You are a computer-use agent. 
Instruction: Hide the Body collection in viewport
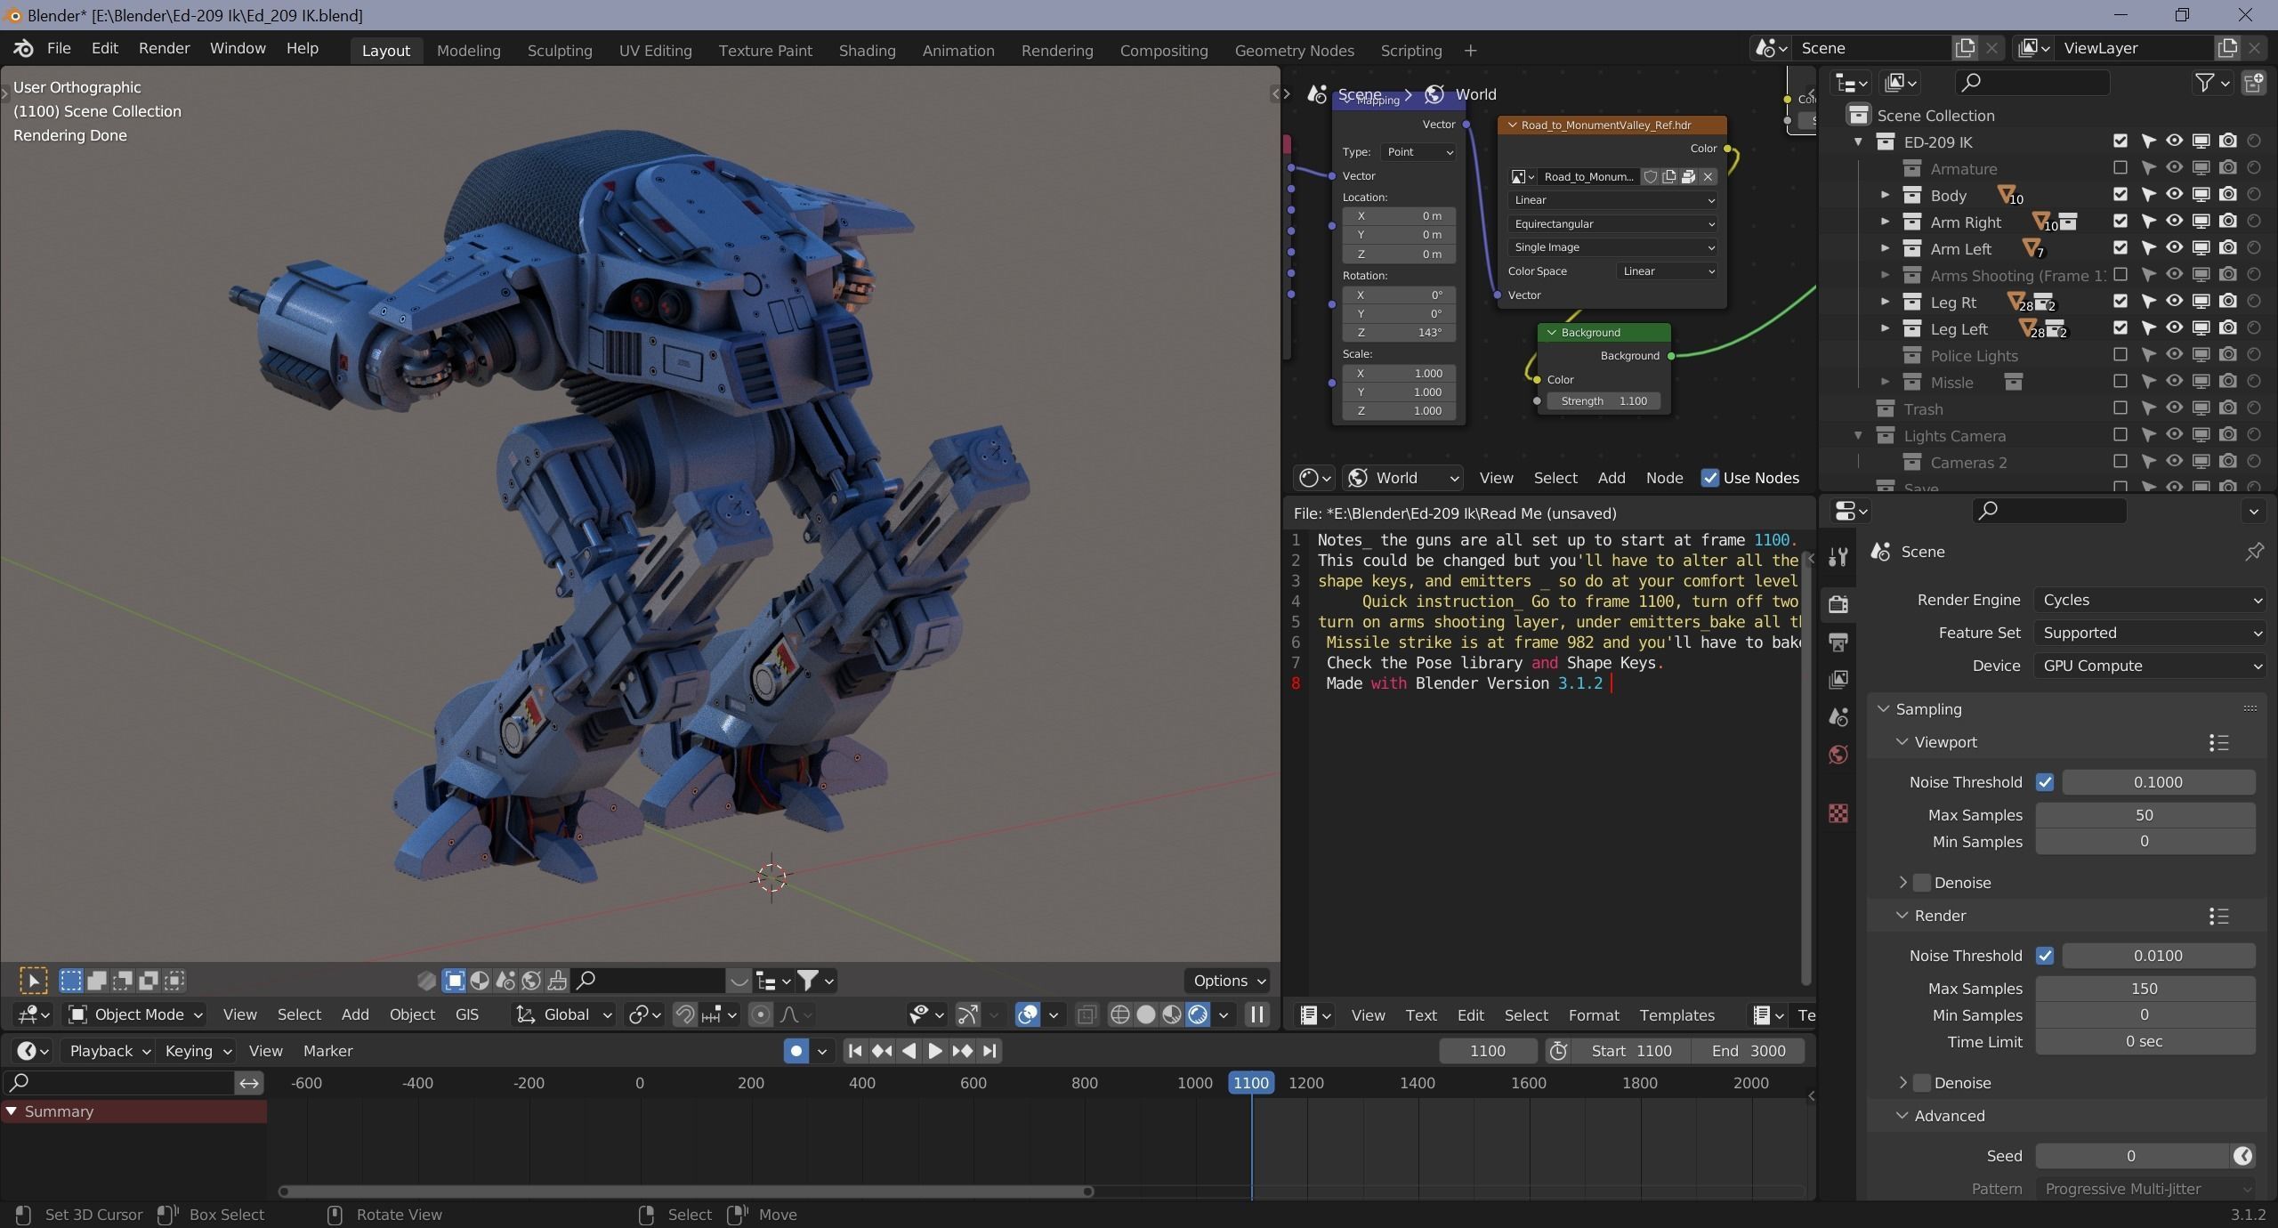(2174, 194)
